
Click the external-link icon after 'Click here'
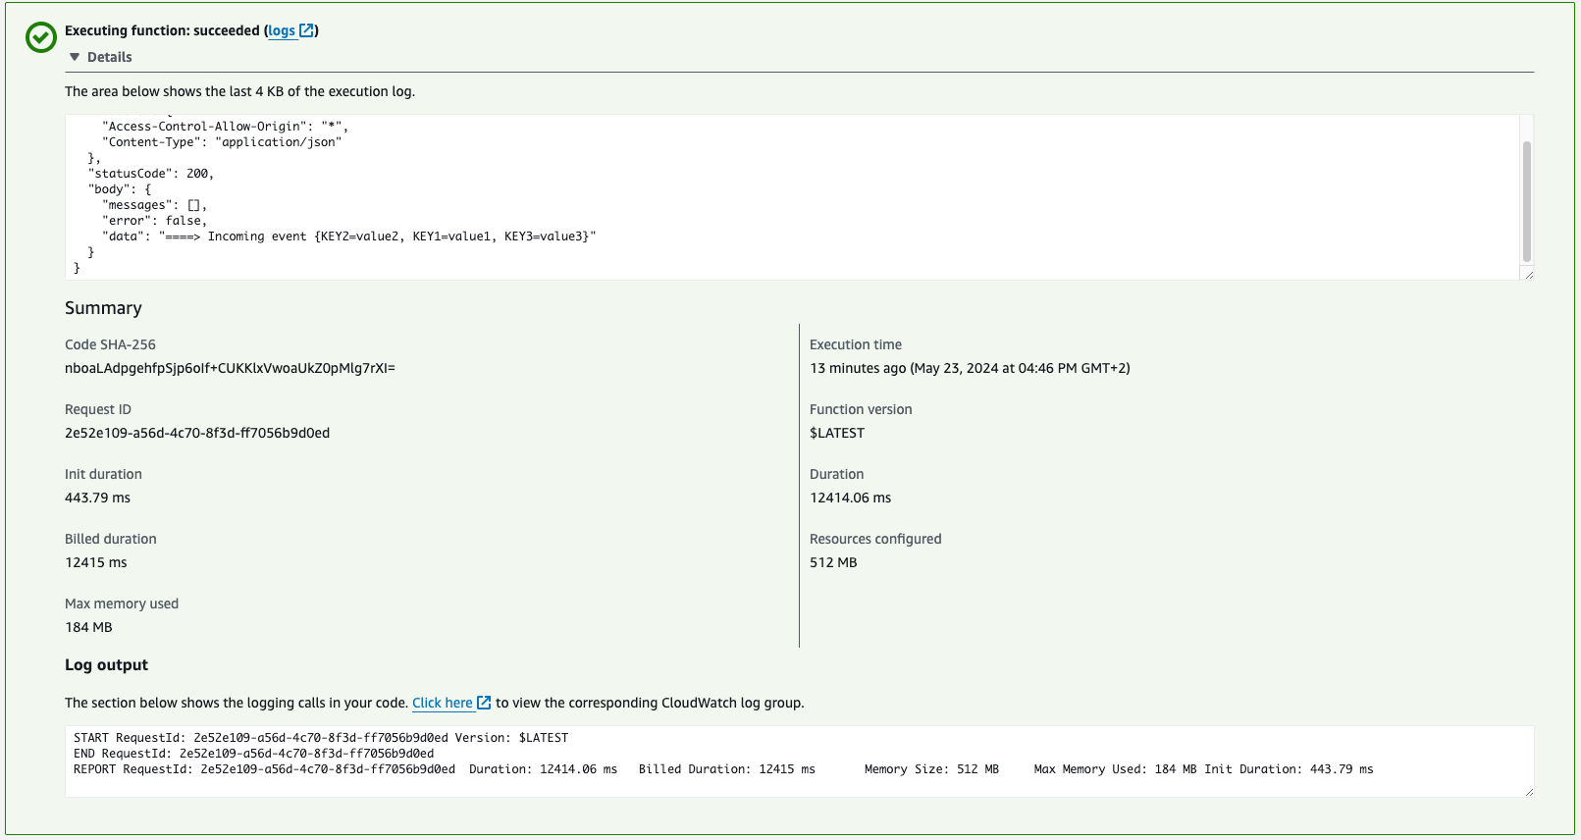click(484, 703)
